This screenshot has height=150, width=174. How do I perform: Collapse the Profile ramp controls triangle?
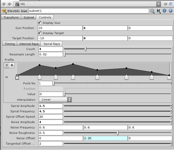pos(6,77)
